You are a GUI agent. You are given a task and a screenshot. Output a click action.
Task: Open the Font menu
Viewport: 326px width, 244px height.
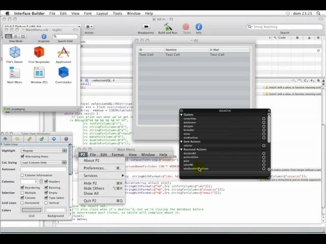point(88,13)
